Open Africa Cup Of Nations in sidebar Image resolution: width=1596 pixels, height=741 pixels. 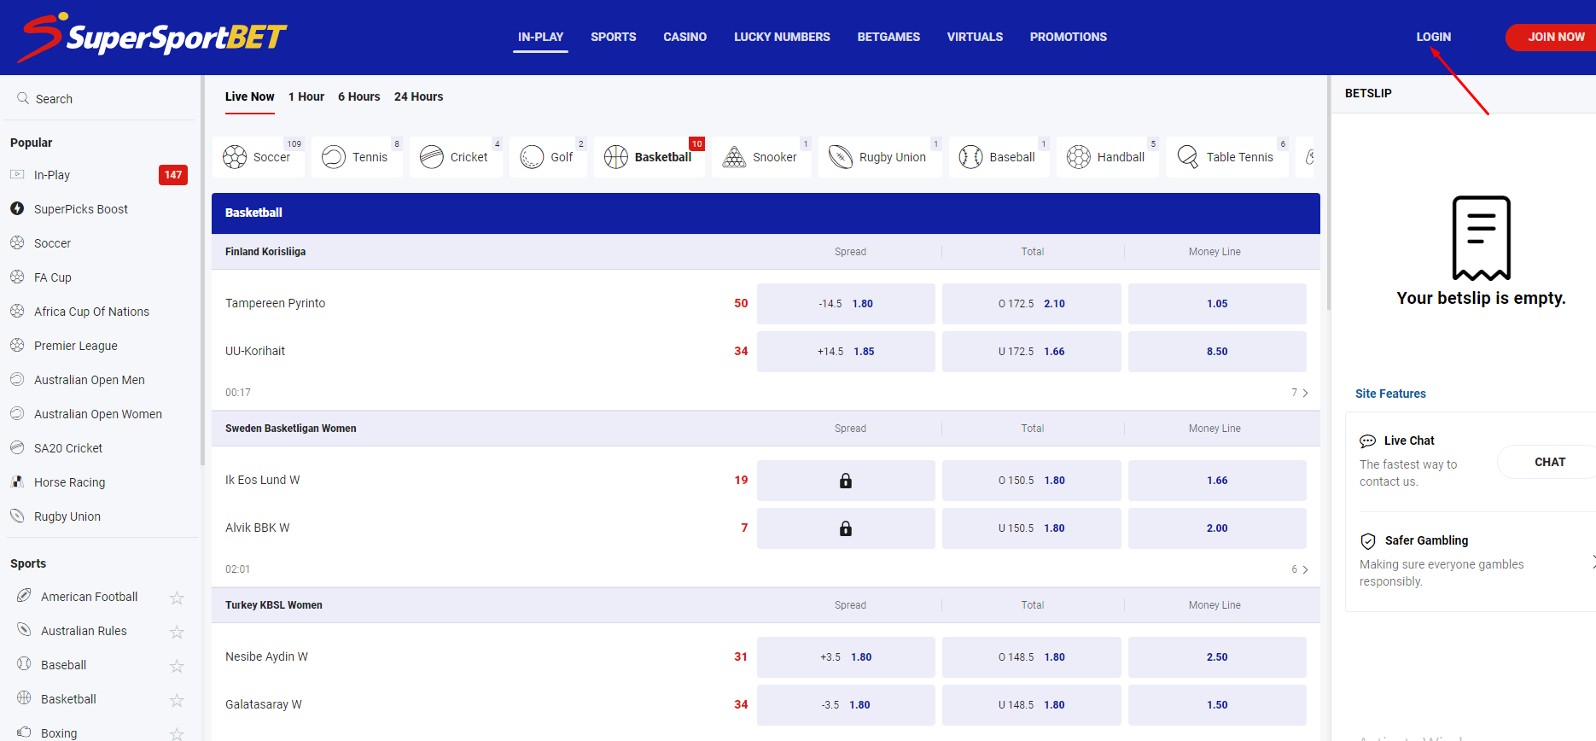pyautogui.click(x=91, y=312)
